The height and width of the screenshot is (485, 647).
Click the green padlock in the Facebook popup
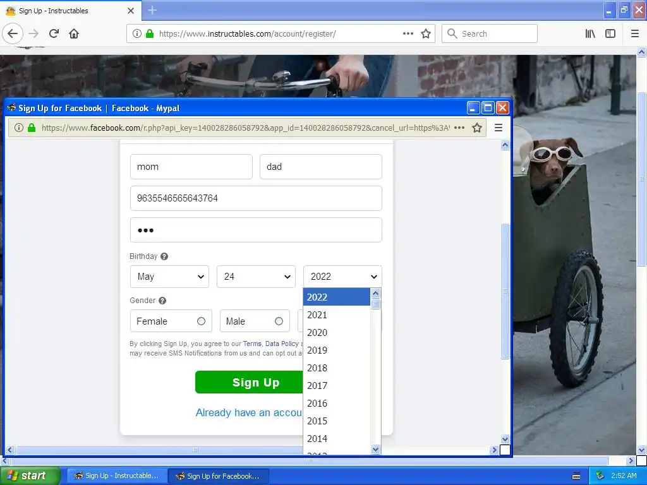[32, 128]
